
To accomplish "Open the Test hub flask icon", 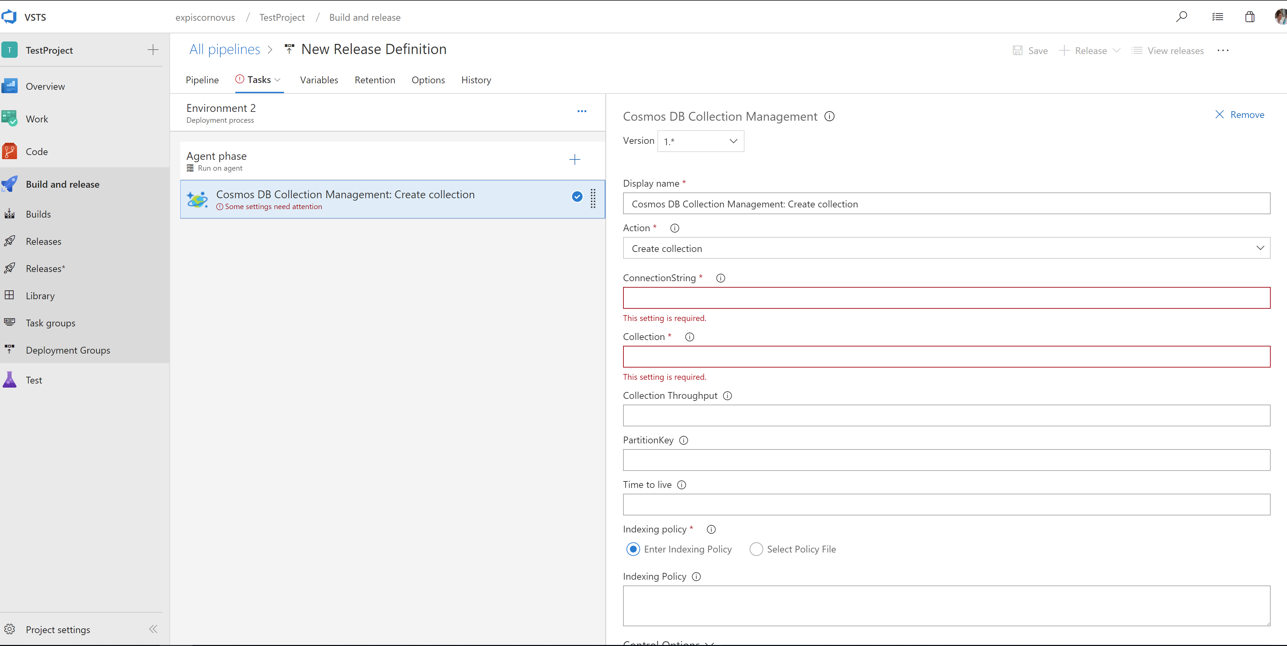I will 10,380.
